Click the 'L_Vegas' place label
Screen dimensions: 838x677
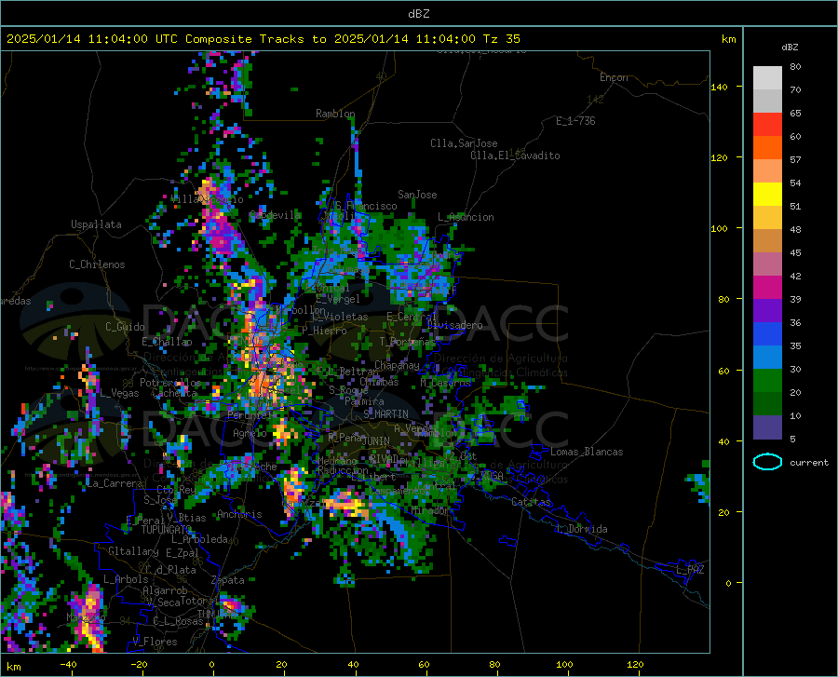click(x=119, y=393)
